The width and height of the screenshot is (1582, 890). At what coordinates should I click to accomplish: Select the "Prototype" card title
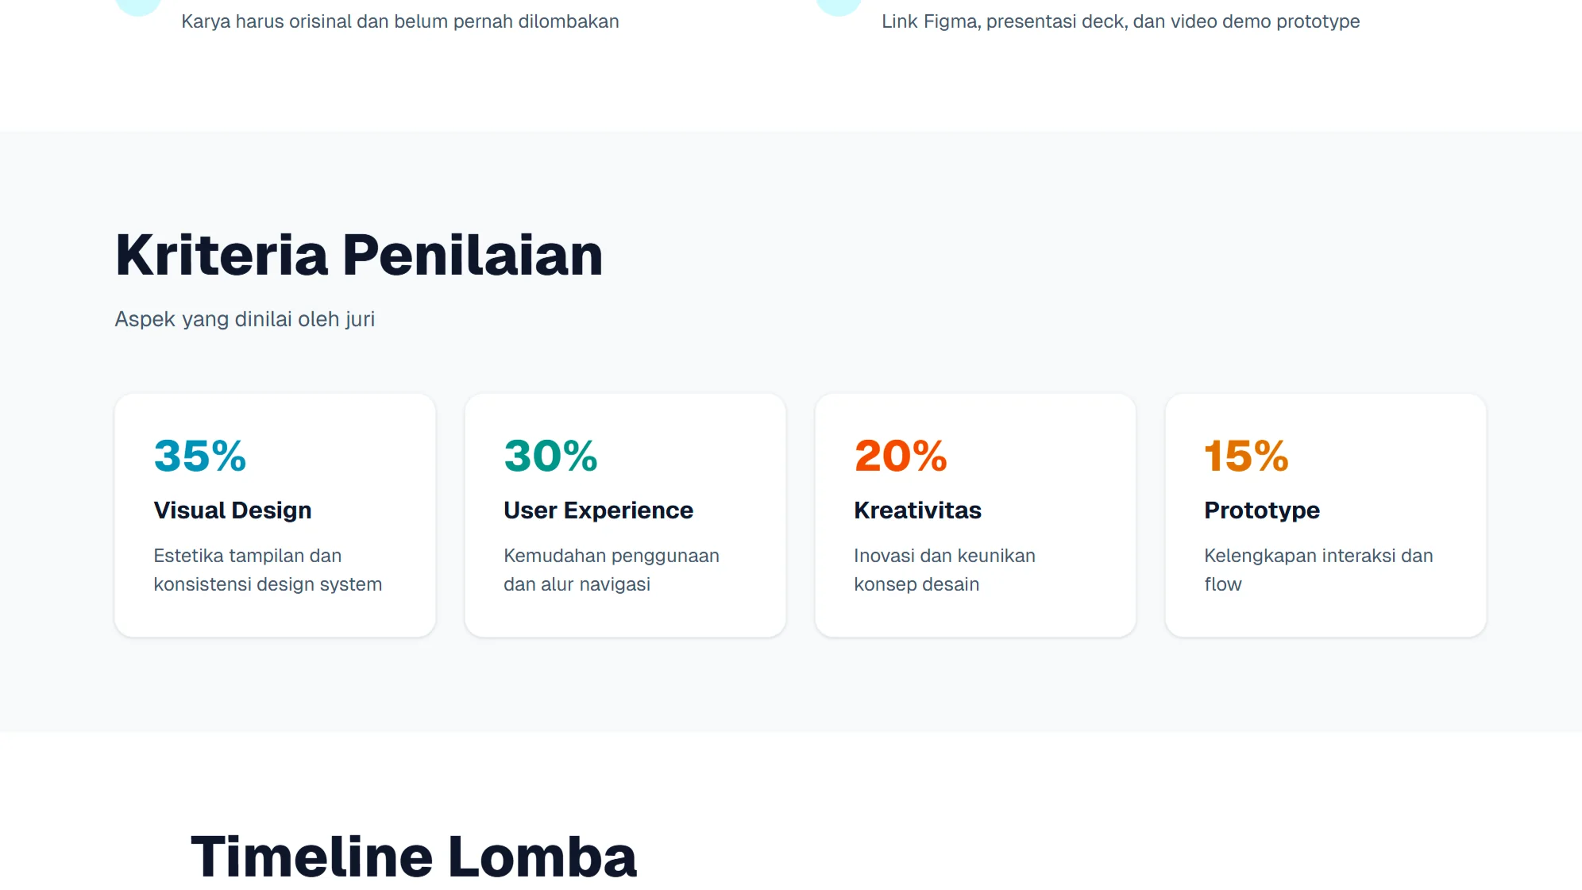tap(1261, 510)
